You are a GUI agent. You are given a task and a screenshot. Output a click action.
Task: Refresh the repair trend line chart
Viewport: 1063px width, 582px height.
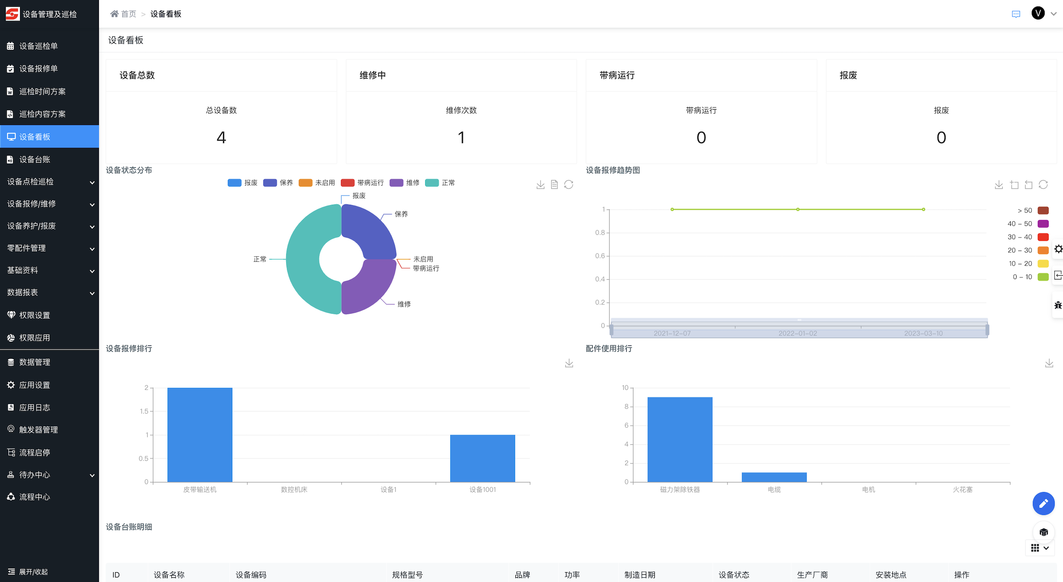1043,185
